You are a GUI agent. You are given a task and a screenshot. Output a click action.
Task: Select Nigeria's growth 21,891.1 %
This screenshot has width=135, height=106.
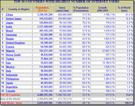[x=108, y=51]
